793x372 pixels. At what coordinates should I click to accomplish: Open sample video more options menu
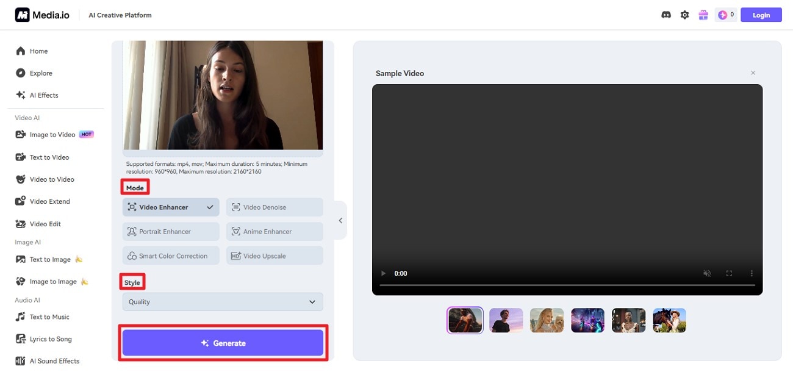point(752,274)
